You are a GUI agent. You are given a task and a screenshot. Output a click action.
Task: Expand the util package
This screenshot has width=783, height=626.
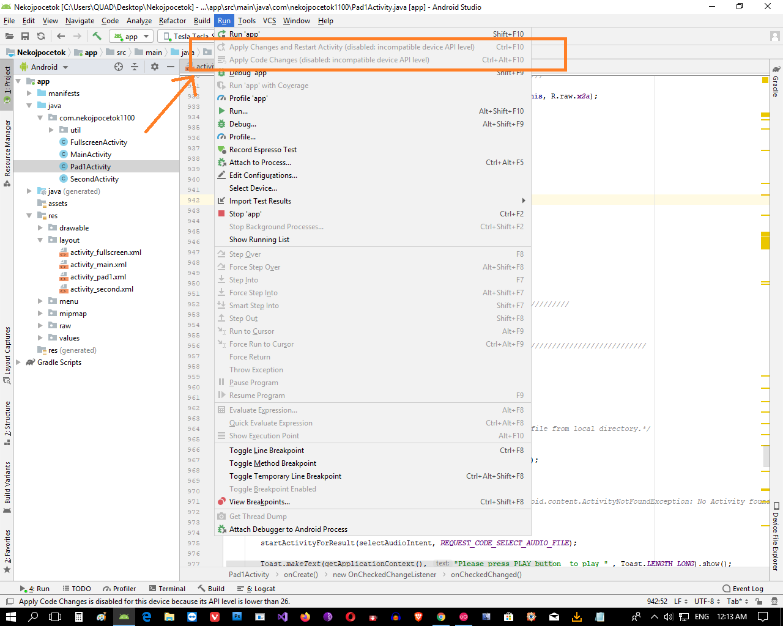pos(51,130)
